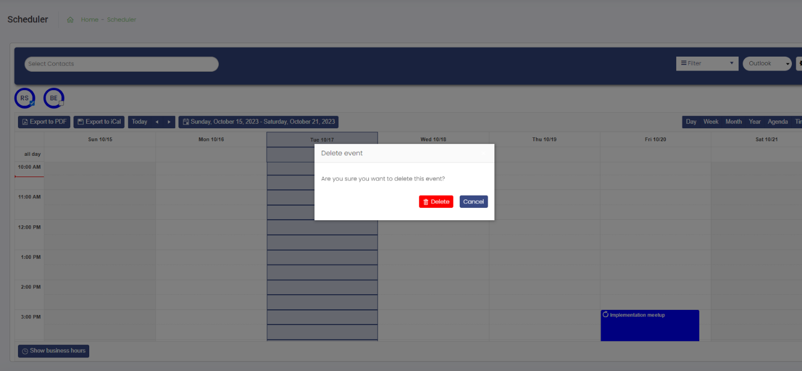802x371 pixels.
Task: Click recurrence icon on Implementation meetup
Action: [606, 314]
